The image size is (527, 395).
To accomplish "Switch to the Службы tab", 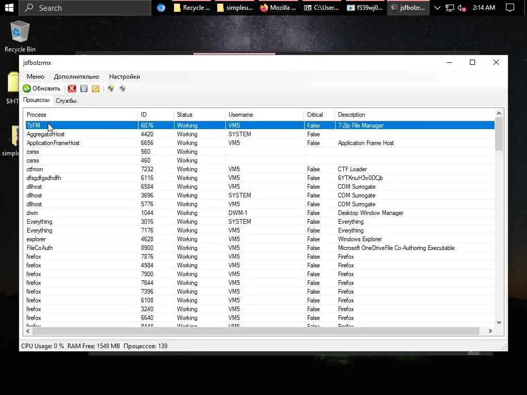I will (66, 100).
